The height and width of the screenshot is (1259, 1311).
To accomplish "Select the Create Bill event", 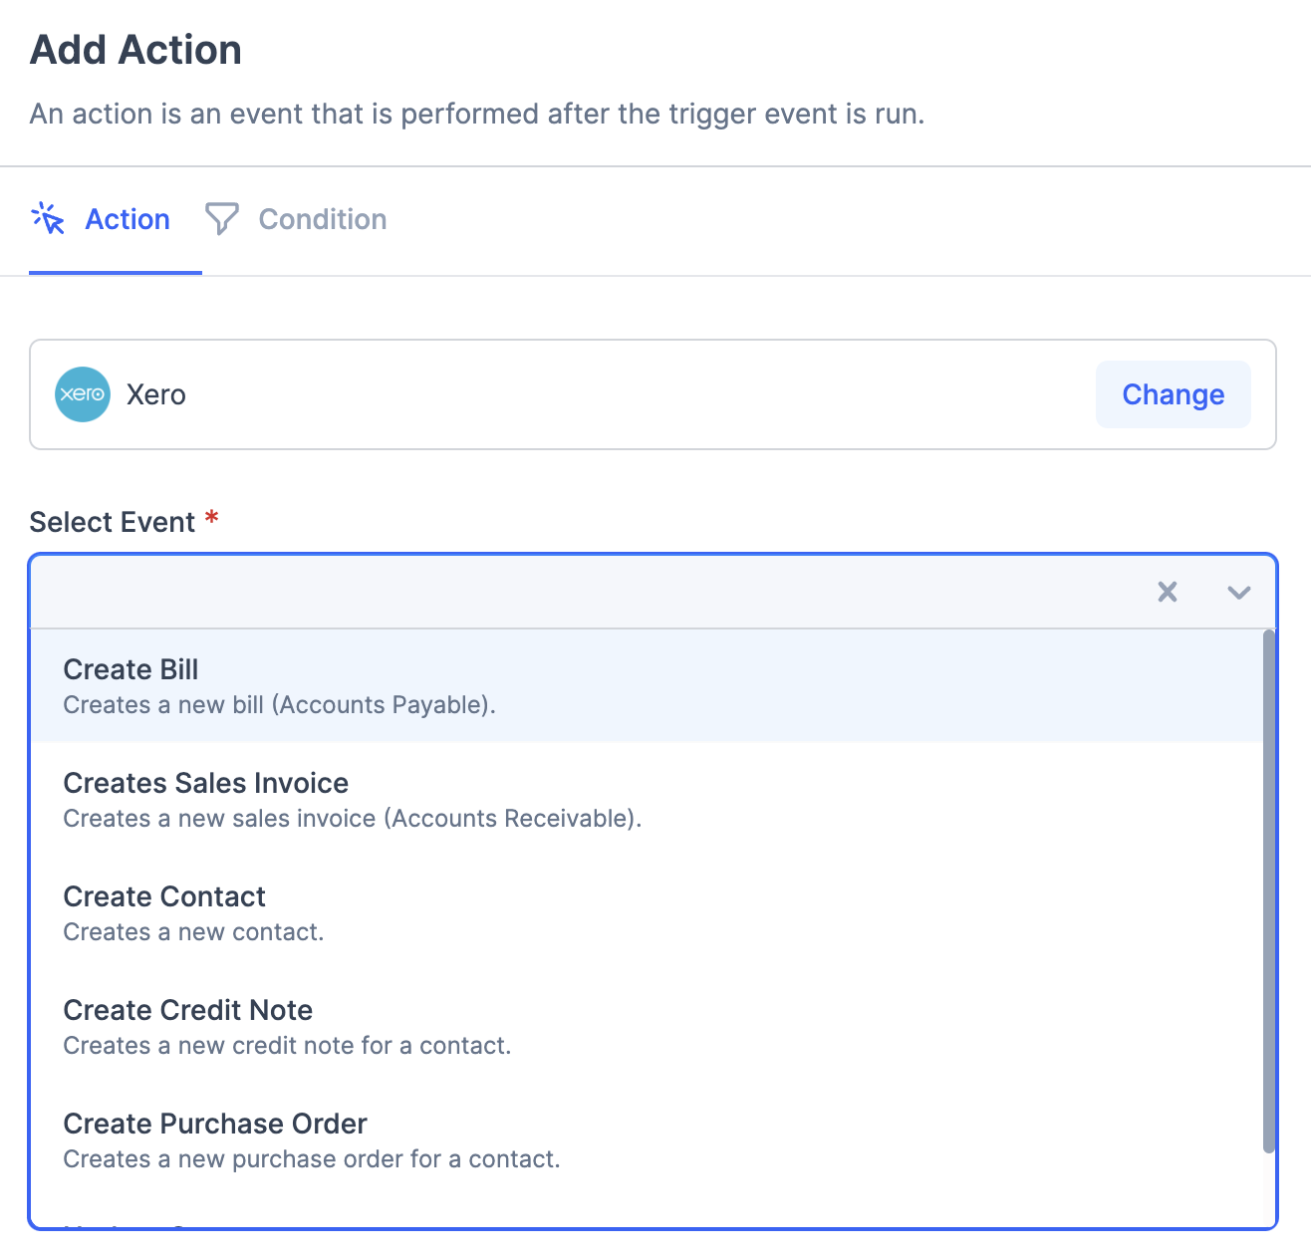I will (x=131, y=669).
